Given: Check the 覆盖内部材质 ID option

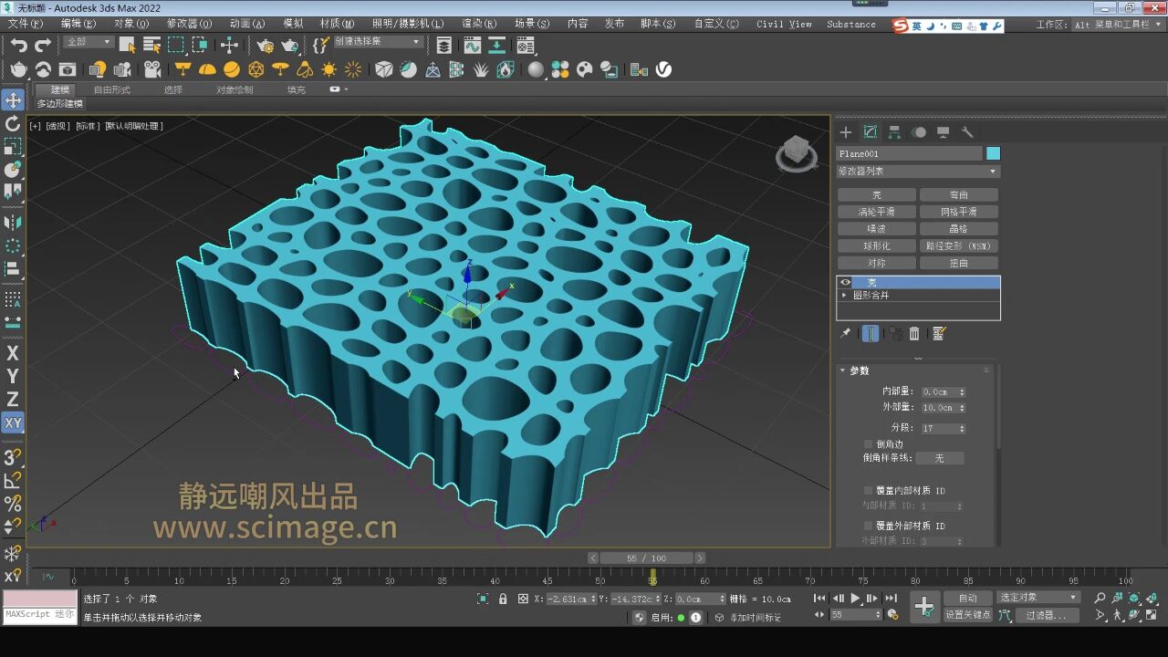Looking at the screenshot, I should point(867,490).
